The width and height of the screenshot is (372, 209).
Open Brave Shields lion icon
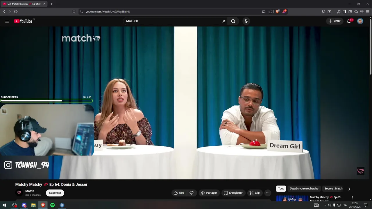click(277, 12)
